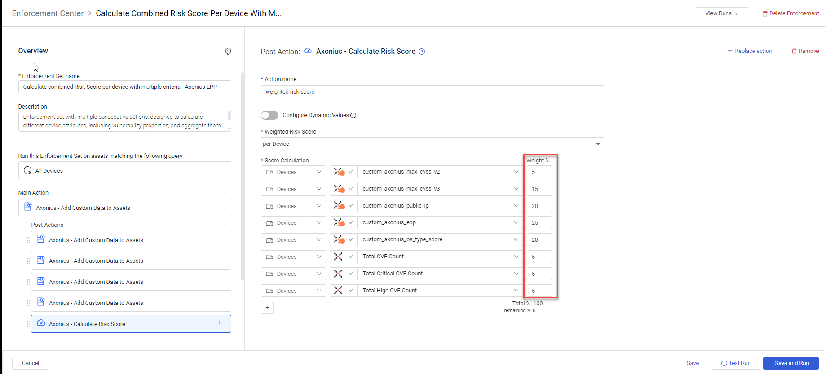Screen dimensions: 825x374
Task: Open three-dot menu on Calculate Risk Score action
Action: tap(220, 324)
